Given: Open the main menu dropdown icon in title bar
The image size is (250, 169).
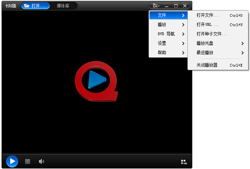Looking at the screenshot, I should point(156,6).
